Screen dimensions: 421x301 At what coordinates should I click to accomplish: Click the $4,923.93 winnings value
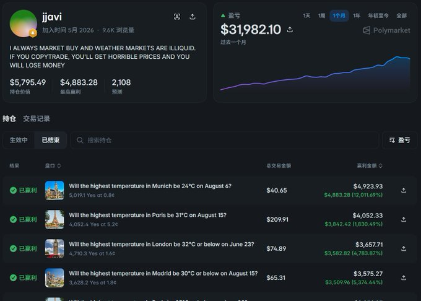(x=368, y=186)
